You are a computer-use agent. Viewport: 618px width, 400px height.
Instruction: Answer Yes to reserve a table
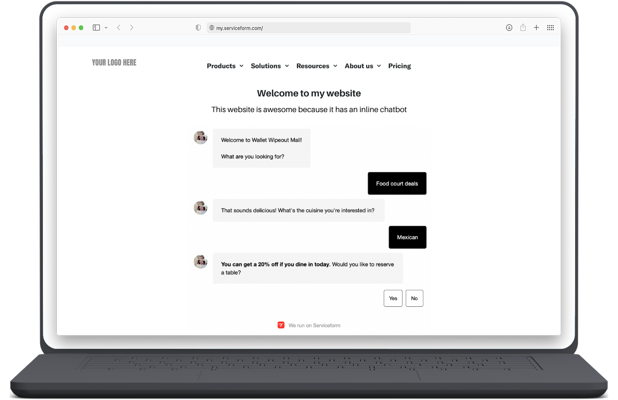(393, 299)
